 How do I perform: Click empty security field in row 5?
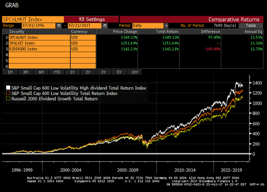[x=39, y=60]
